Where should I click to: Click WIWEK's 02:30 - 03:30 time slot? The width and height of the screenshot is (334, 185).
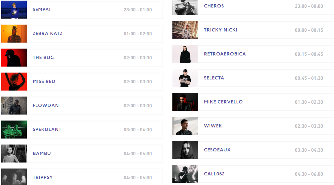tap(309, 126)
